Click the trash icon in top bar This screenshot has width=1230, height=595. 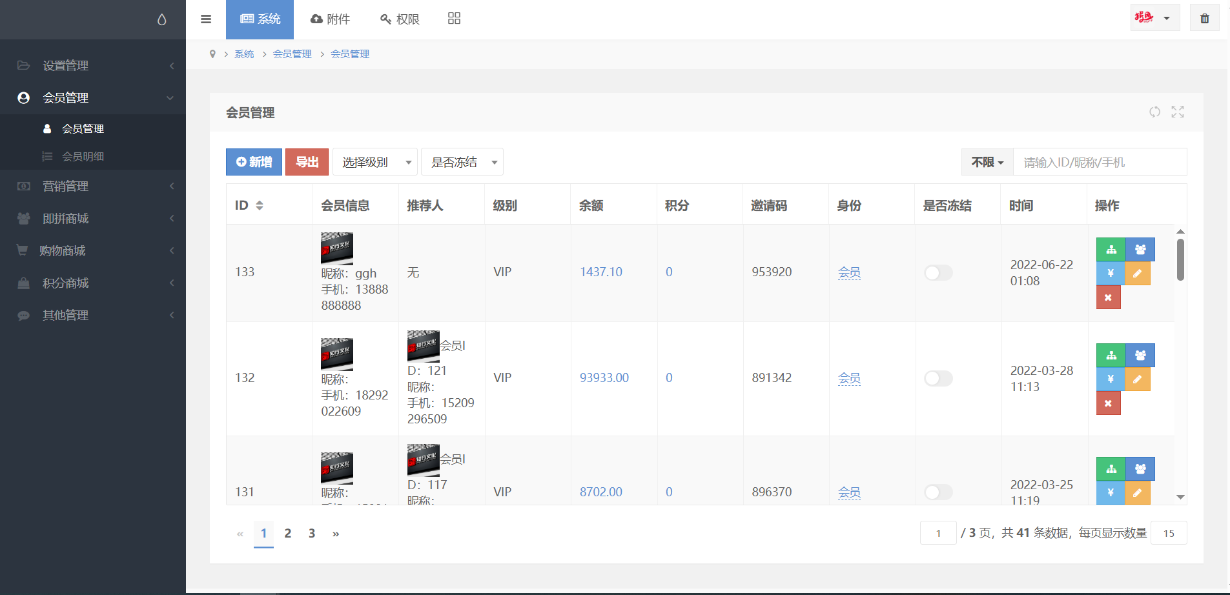click(1204, 18)
